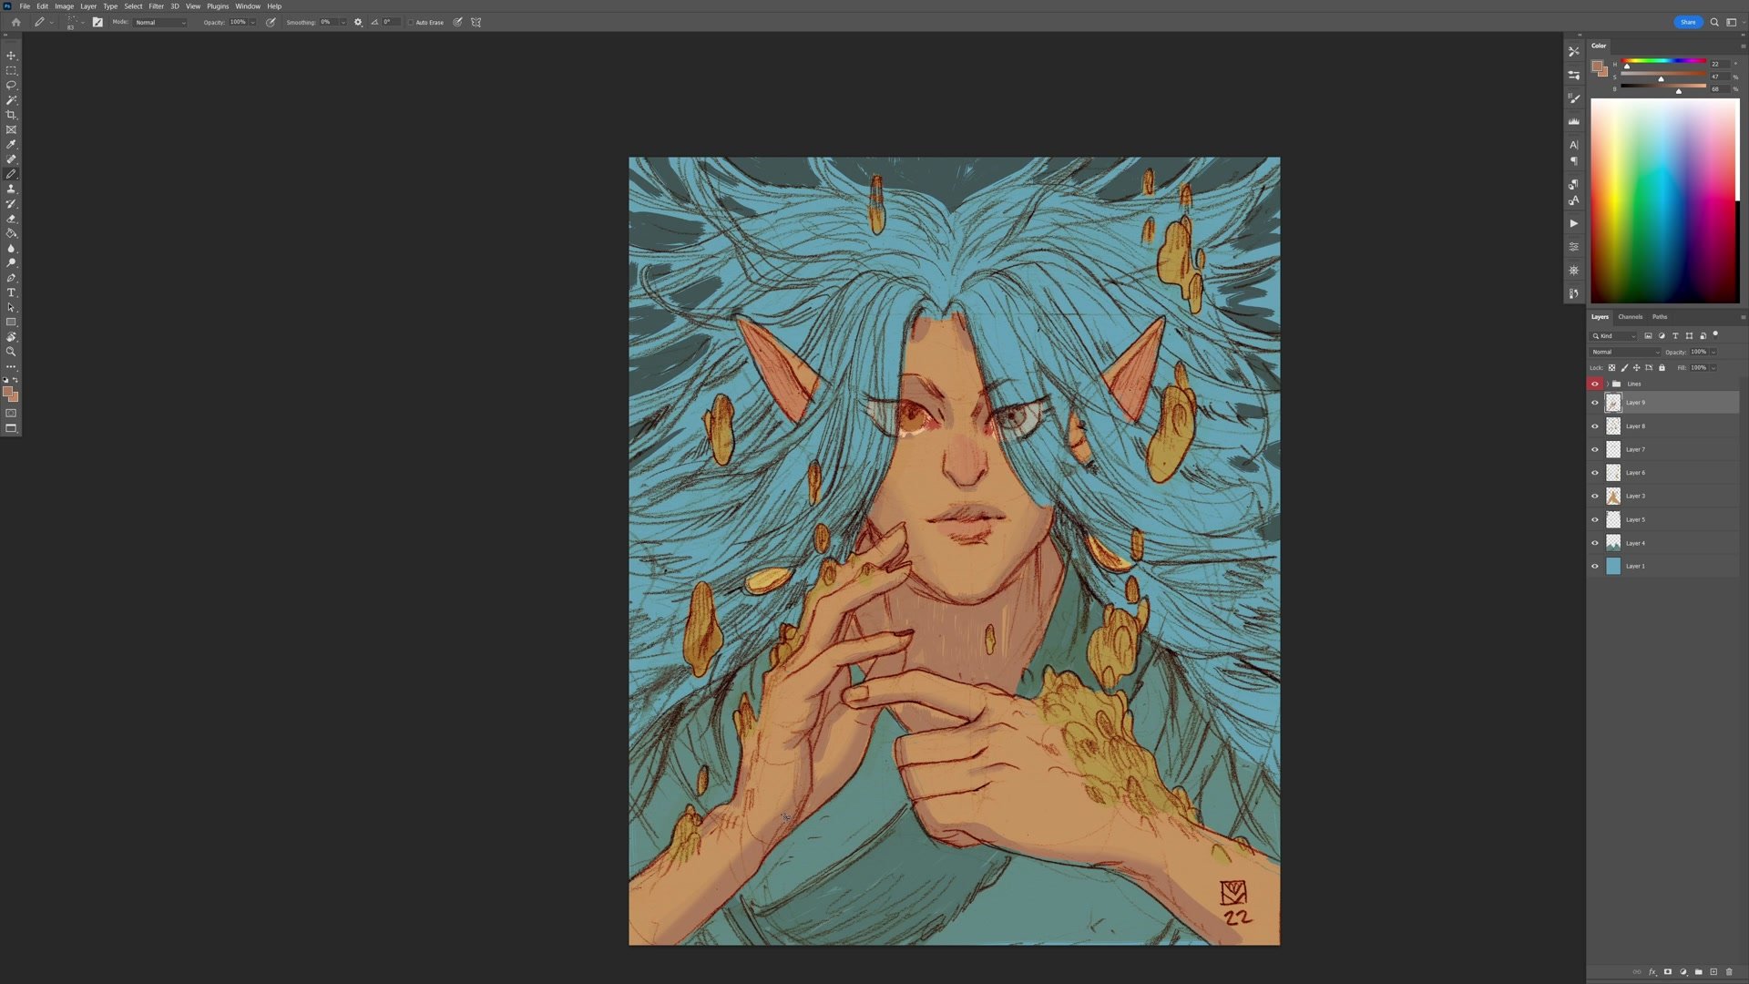The image size is (1749, 984).
Task: Click the foreground color swatch in toolbox
Action: [8, 392]
